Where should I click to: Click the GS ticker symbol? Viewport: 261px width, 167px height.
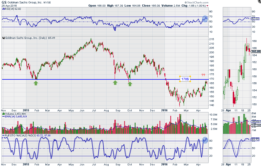(4, 2)
